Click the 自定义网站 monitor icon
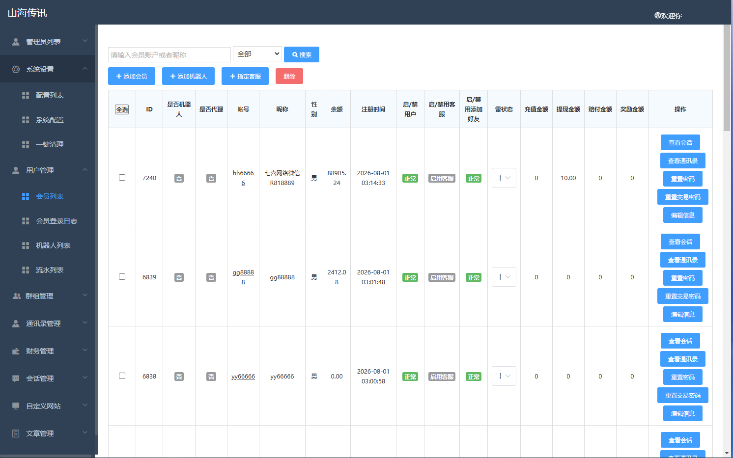Image resolution: width=733 pixels, height=458 pixels. click(x=16, y=406)
